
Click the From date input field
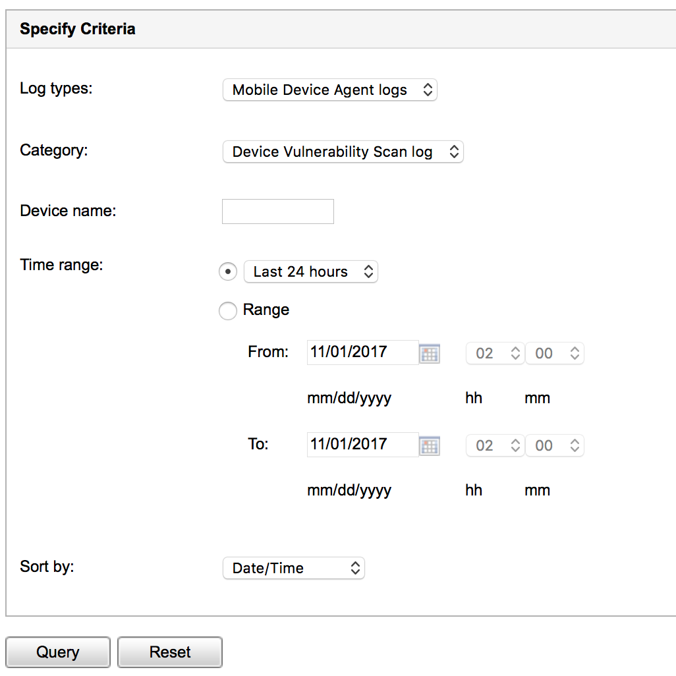(x=362, y=352)
